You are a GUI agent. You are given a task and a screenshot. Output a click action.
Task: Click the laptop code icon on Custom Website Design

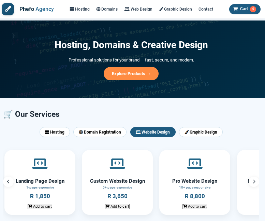point(117,164)
